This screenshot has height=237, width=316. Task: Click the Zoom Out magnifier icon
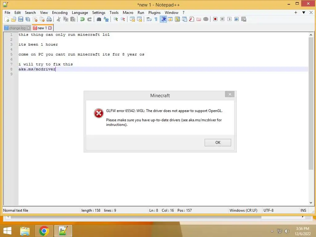[x=123, y=19]
